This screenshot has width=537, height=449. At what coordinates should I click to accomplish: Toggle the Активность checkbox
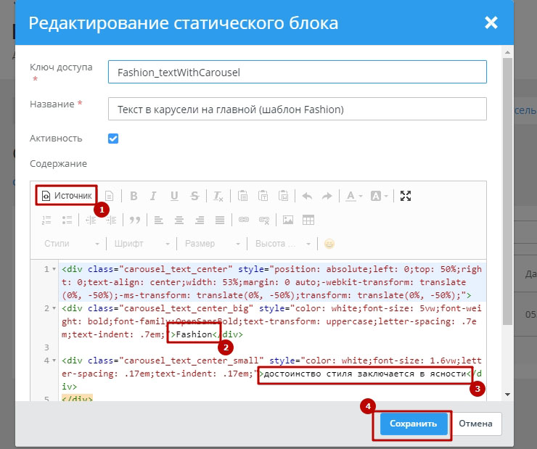[x=113, y=139]
